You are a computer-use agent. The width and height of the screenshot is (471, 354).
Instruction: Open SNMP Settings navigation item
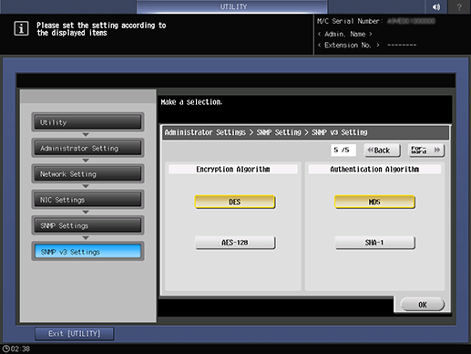(x=87, y=225)
